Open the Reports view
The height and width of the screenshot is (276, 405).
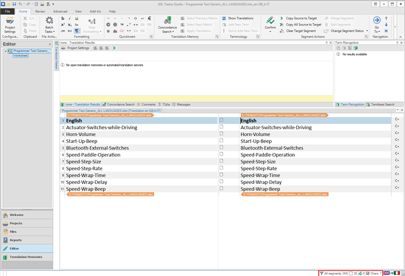(x=27, y=240)
